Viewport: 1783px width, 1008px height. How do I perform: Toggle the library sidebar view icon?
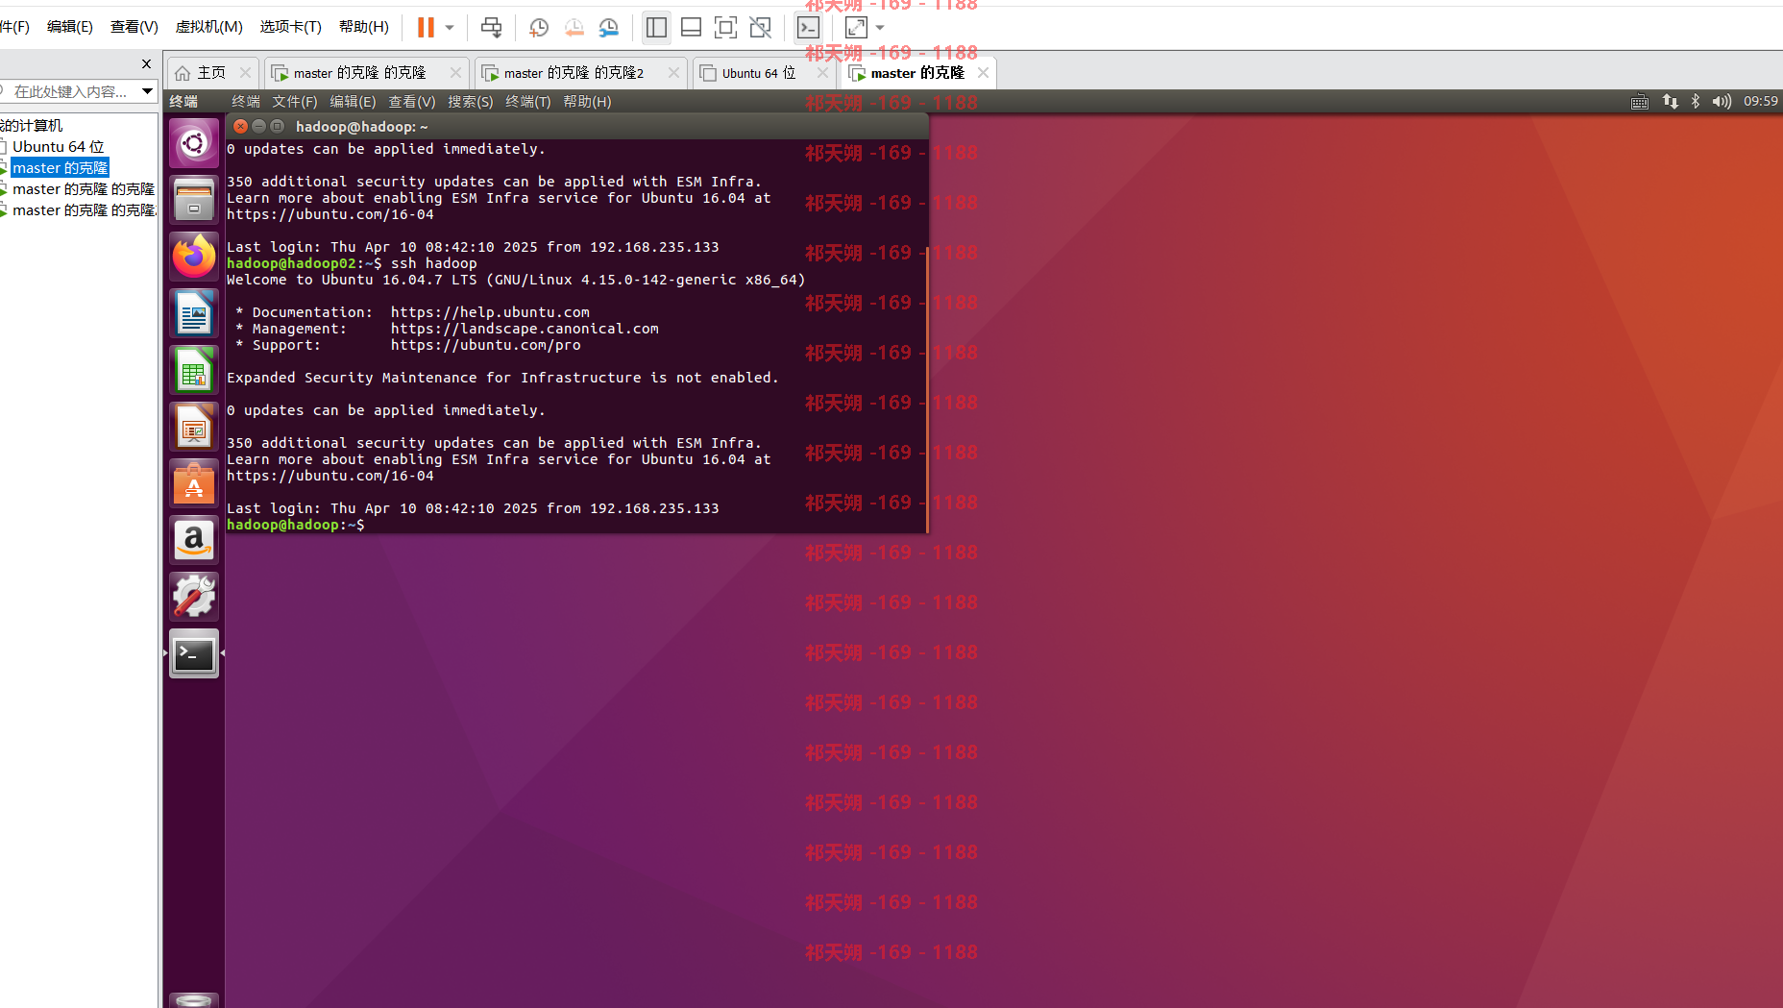coord(656,27)
